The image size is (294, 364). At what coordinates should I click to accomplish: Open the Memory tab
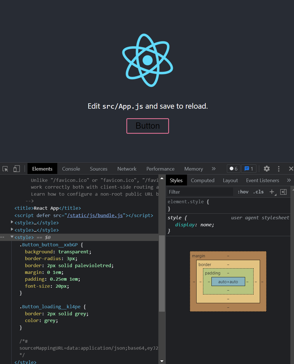(194, 169)
